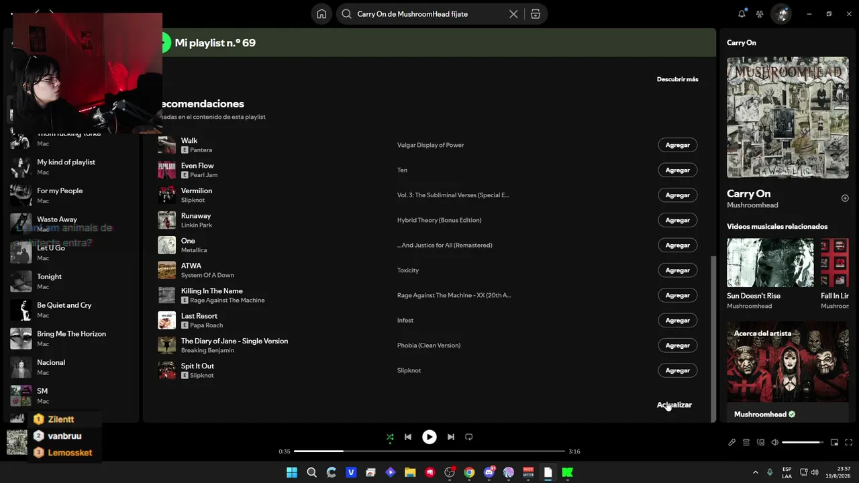Open the notifications bell
The height and width of the screenshot is (483, 859).
pyautogui.click(x=742, y=13)
